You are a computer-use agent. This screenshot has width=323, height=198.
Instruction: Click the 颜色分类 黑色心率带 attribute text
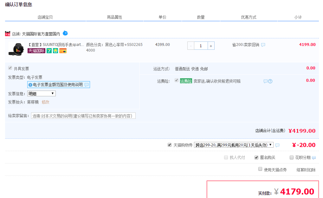pos(114,48)
